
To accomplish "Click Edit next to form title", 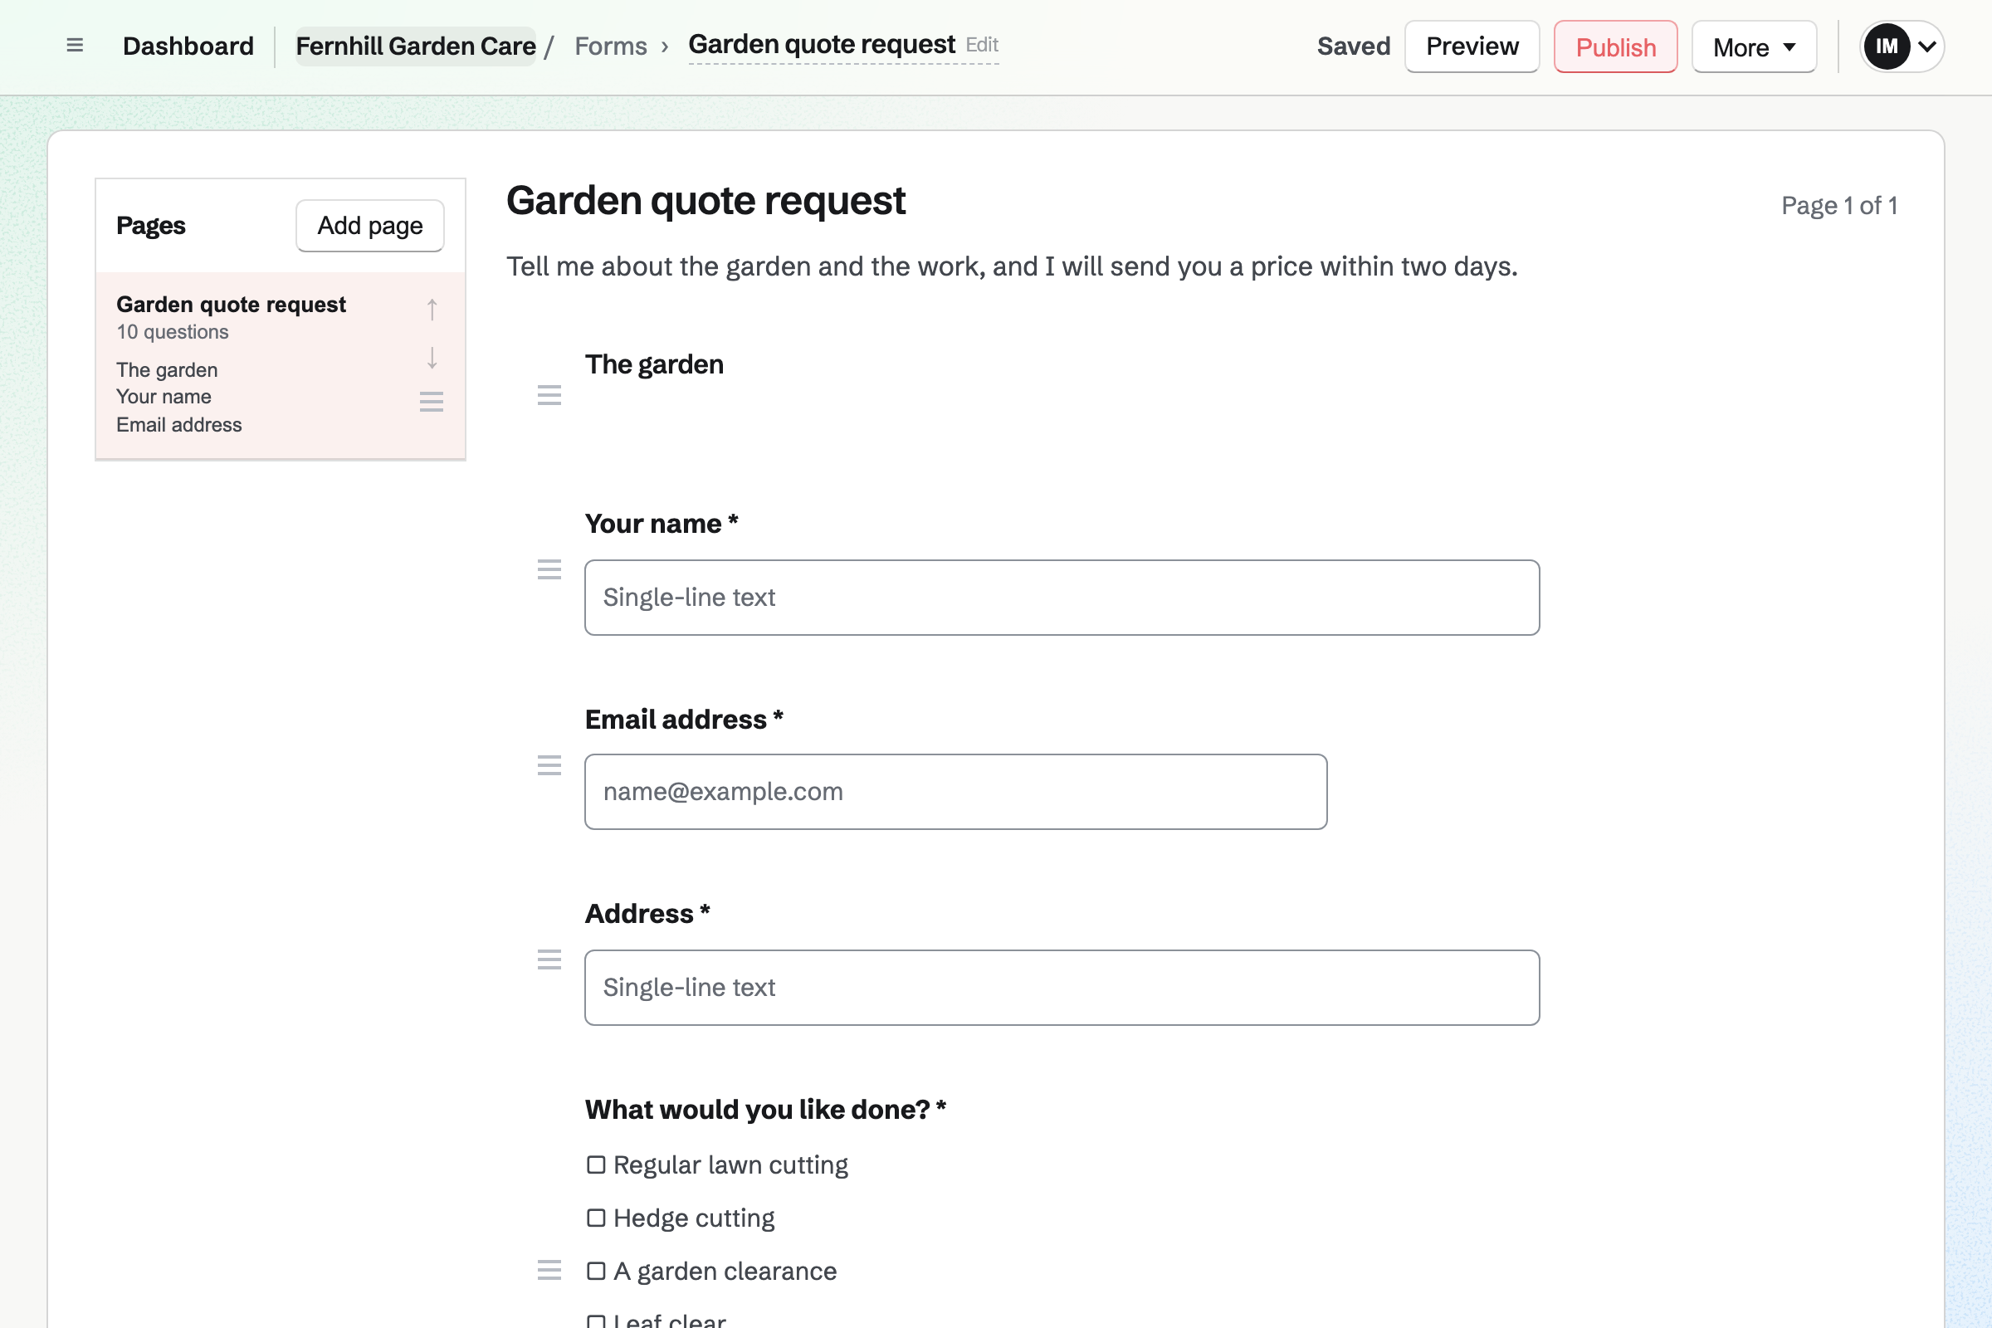I will coord(982,45).
